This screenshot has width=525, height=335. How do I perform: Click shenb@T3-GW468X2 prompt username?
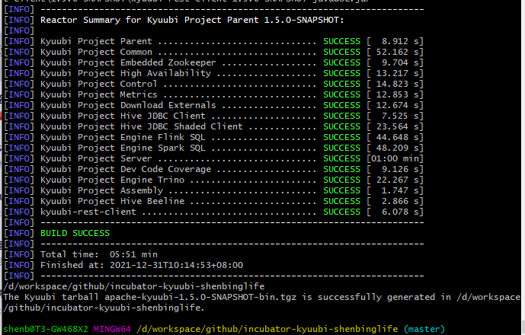point(46,330)
